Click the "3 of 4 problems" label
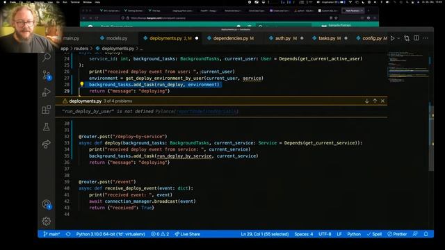 [x=118, y=101]
